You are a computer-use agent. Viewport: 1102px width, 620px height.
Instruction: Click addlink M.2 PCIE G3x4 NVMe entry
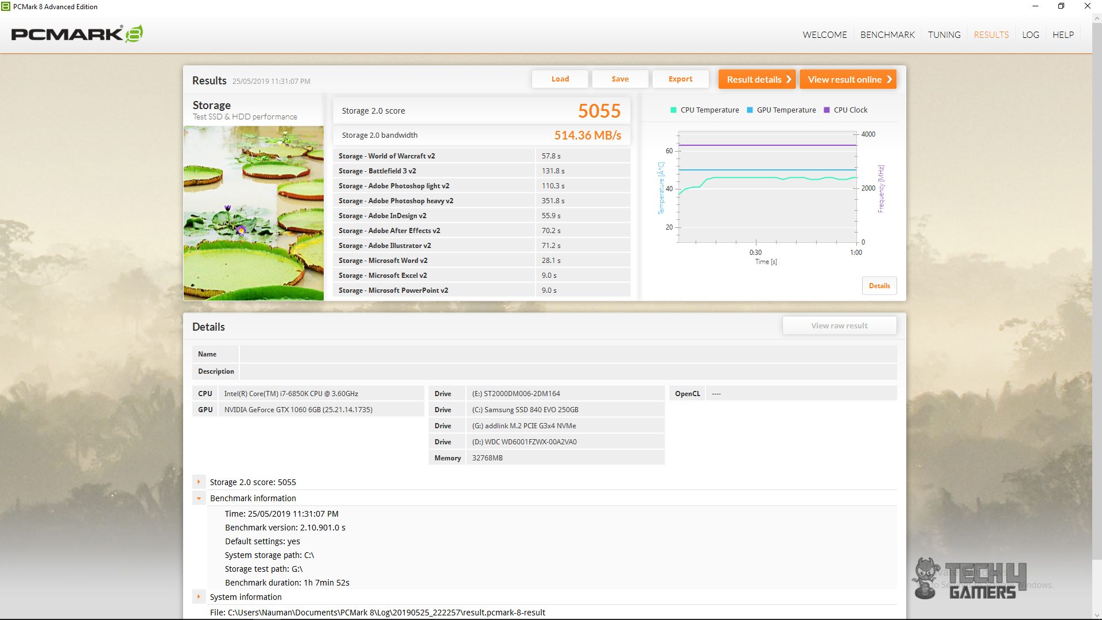[x=565, y=426]
